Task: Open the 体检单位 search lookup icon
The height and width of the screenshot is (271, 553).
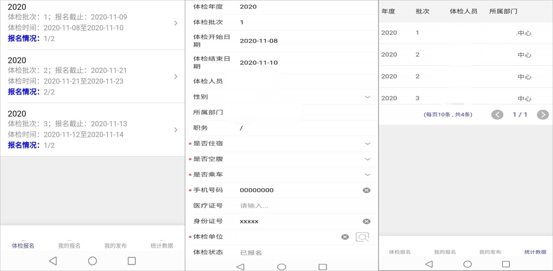Action: tap(362, 237)
